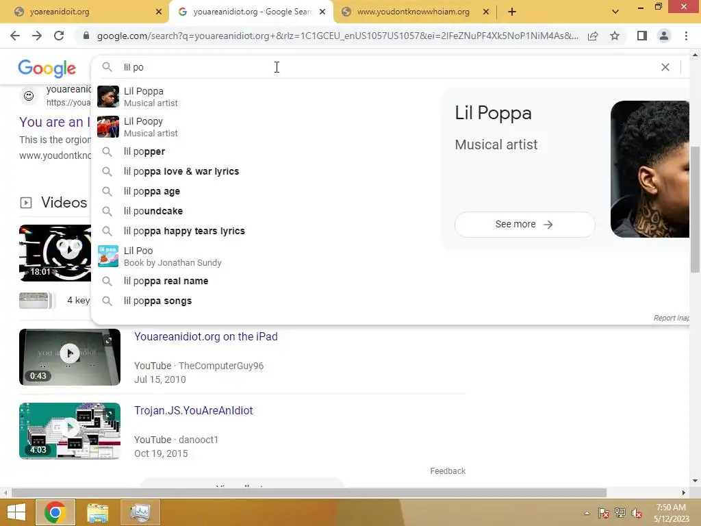The image size is (701, 526).
Task: Close the Google Search tab
Action: click(x=322, y=12)
